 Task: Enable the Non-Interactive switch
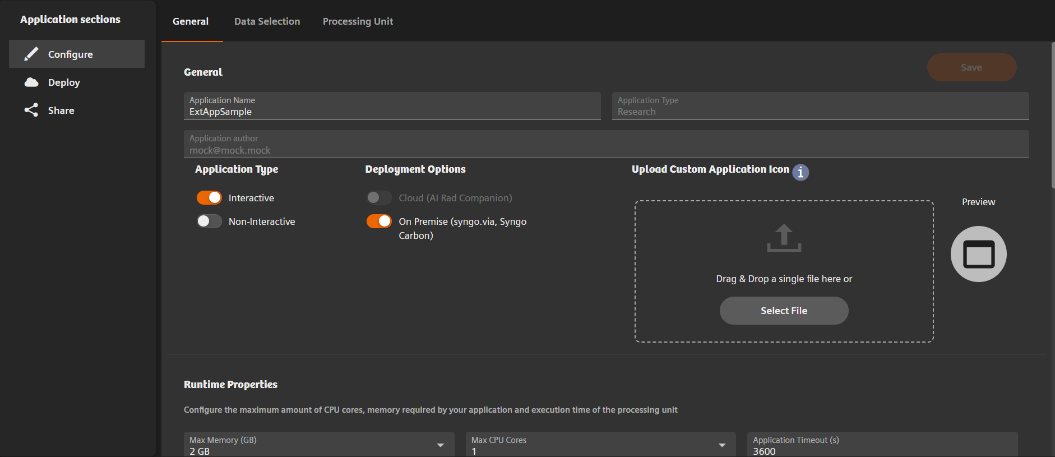209,221
